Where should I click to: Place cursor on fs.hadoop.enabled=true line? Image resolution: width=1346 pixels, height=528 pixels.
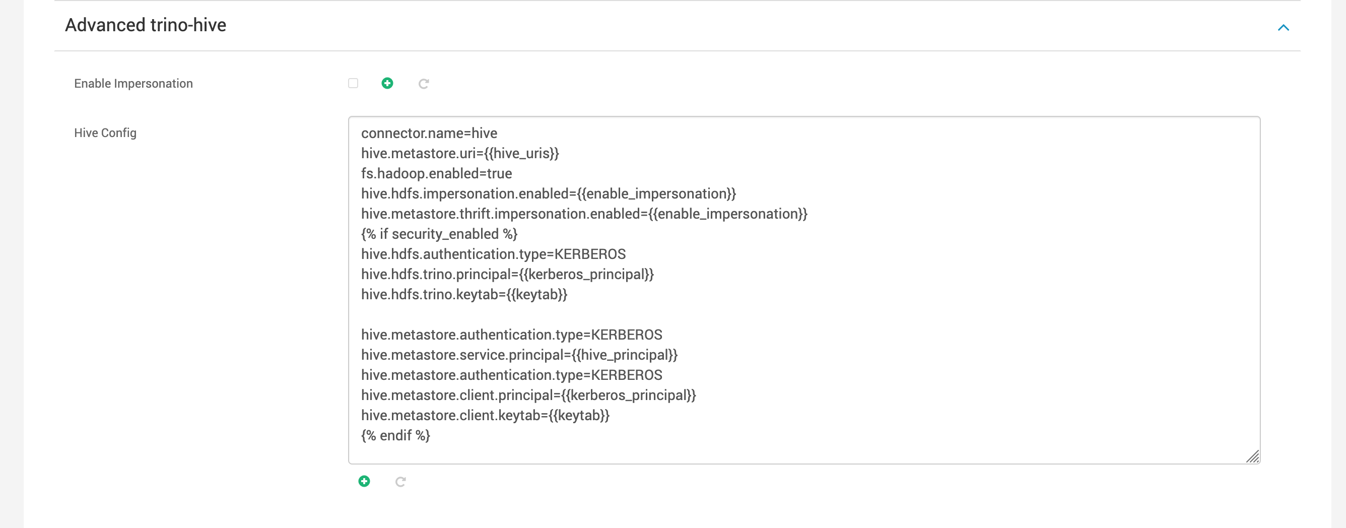point(436,173)
